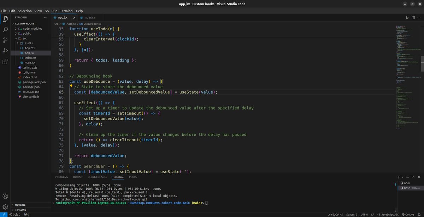Close the terminal panel
Viewport: 424px width, 217px height.
pyautogui.click(x=418, y=177)
